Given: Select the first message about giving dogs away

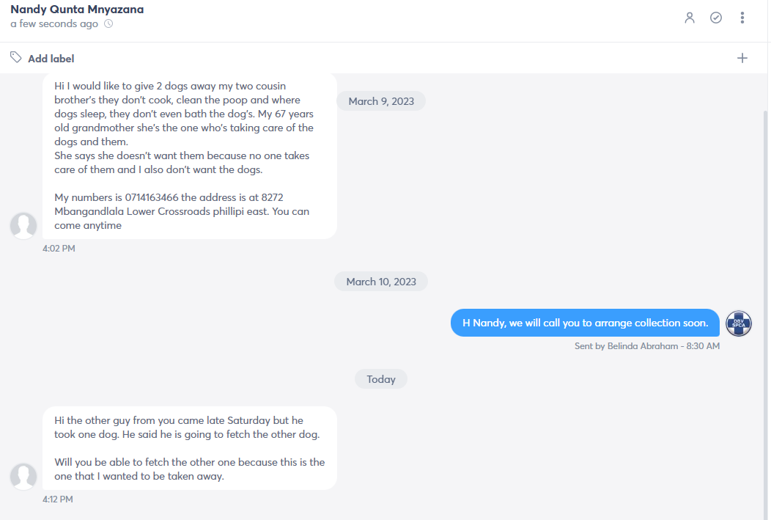Looking at the screenshot, I should [x=190, y=156].
